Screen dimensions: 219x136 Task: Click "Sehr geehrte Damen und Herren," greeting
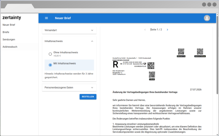[x=129, y=100]
